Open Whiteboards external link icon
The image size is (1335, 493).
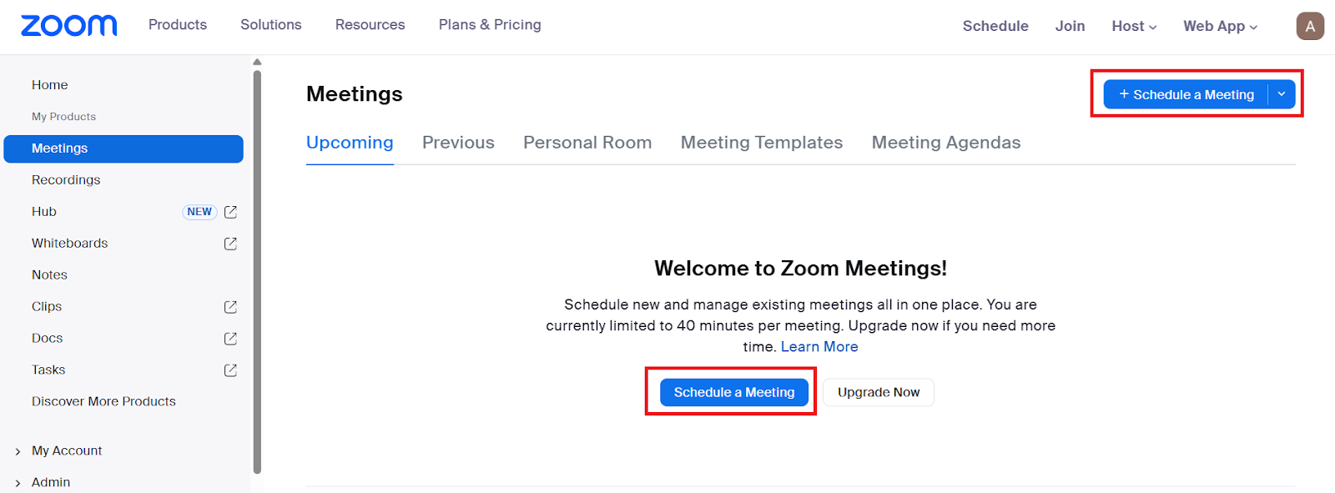click(x=231, y=244)
